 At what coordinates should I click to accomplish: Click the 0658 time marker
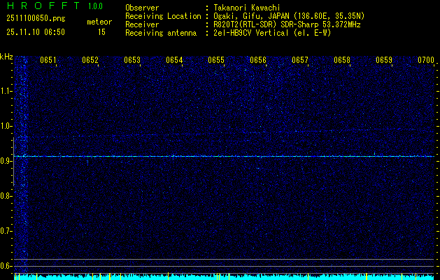click(342, 60)
